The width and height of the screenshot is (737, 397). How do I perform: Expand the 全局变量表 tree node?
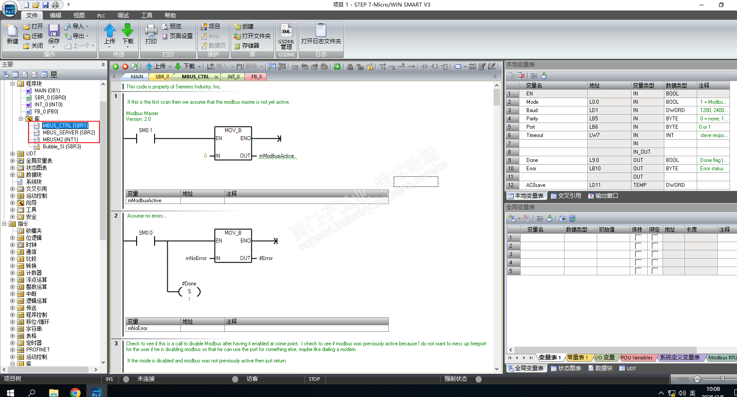coord(13,161)
